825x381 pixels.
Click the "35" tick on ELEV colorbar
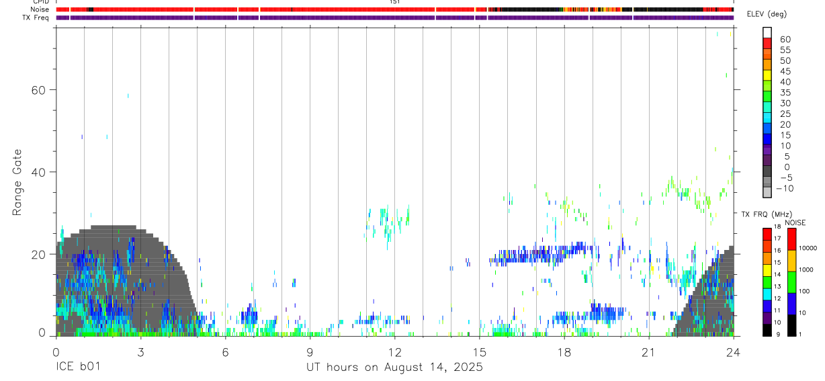pos(785,93)
